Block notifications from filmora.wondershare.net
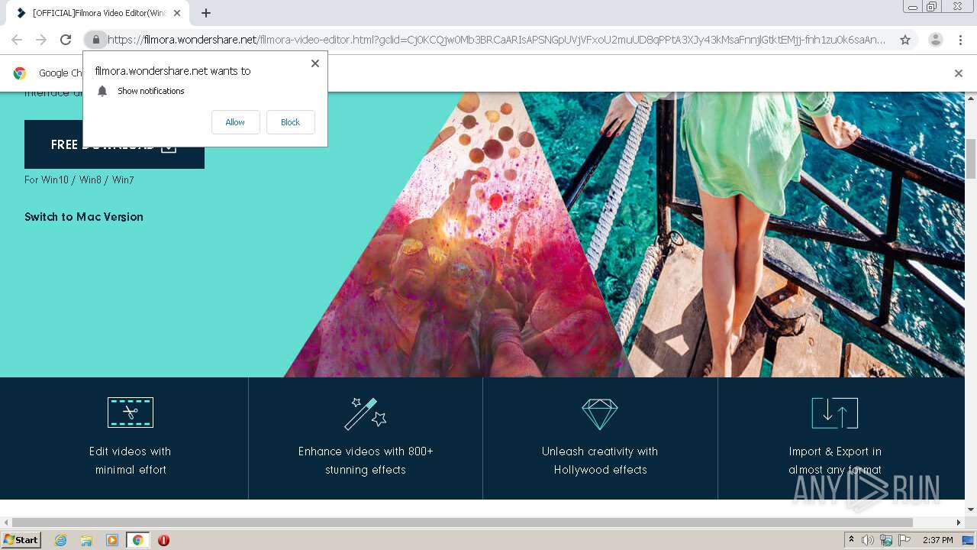 290,122
